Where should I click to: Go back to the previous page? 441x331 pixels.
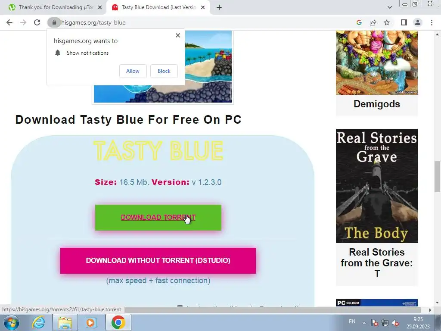pos(9,22)
